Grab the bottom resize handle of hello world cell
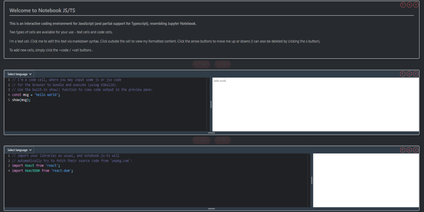 (211, 133)
